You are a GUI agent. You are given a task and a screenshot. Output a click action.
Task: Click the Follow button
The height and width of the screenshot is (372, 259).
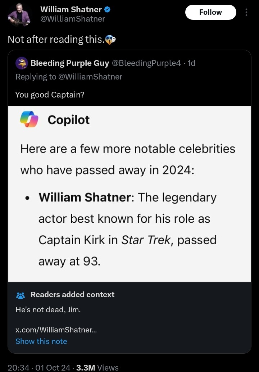210,12
